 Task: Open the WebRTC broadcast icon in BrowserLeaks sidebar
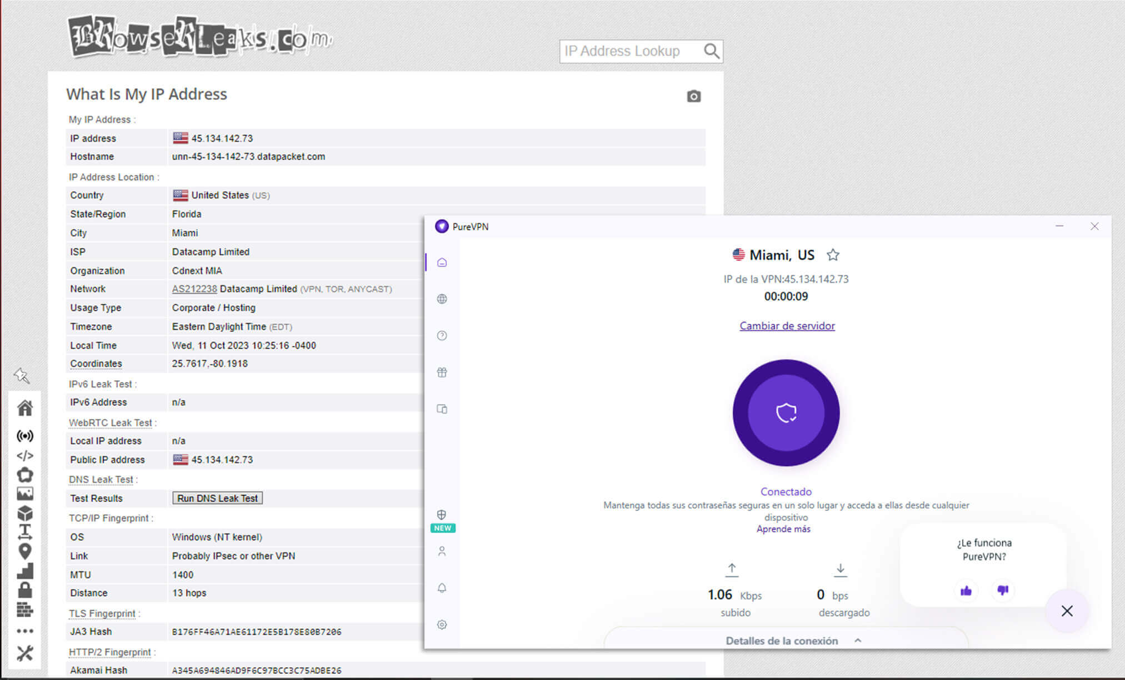[x=25, y=436]
